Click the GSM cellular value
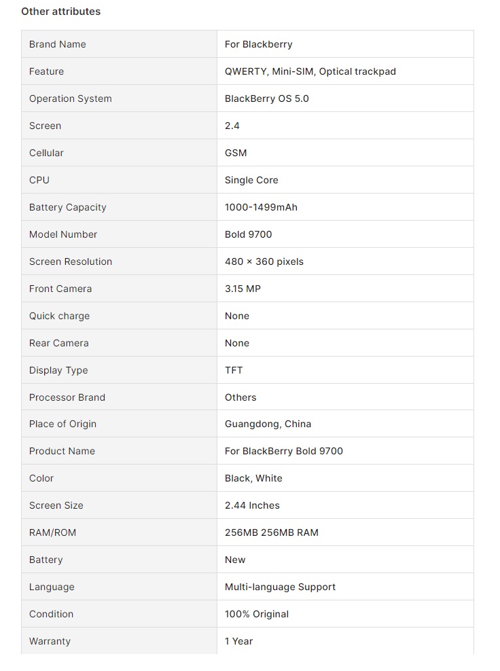Image resolution: width=500 pixels, height=671 pixels. point(236,153)
